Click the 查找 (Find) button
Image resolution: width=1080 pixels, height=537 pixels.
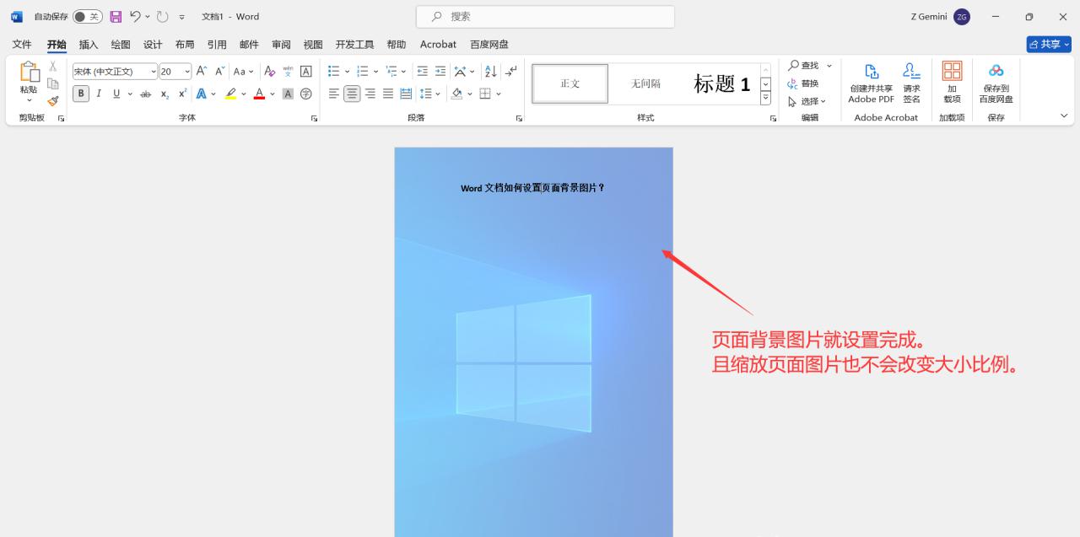[804, 66]
